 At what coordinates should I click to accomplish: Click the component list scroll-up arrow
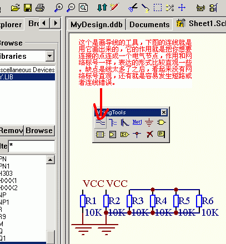point(51,160)
